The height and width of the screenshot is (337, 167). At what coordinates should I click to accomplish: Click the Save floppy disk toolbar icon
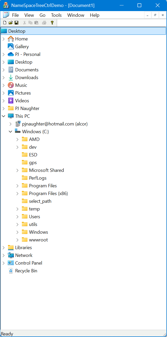(16, 23)
